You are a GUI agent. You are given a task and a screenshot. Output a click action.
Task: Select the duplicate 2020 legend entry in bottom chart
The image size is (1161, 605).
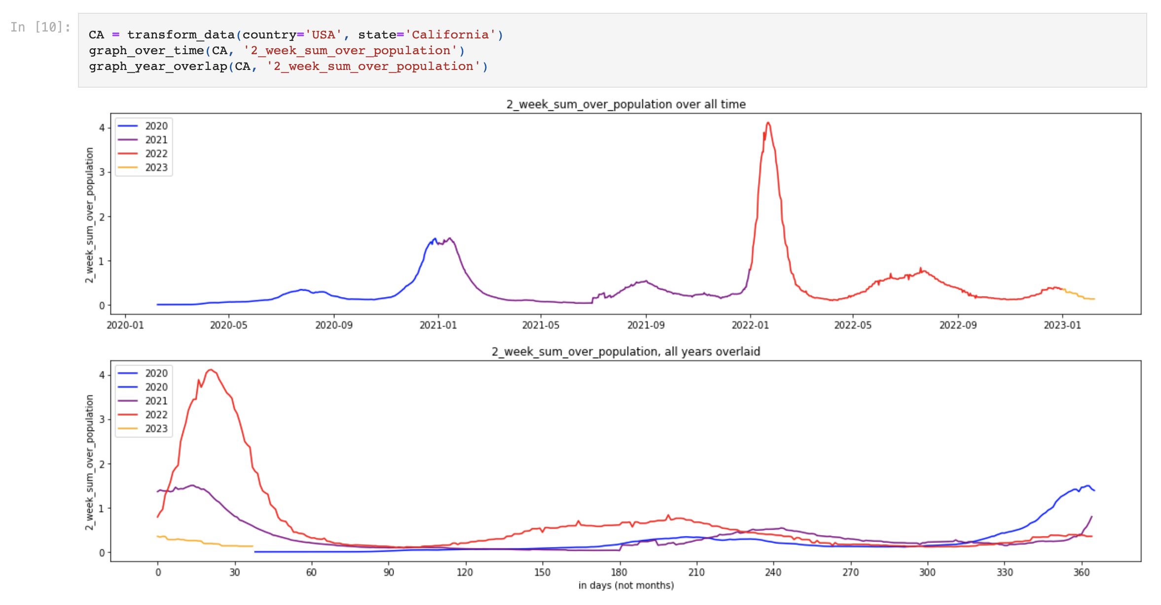pos(155,387)
